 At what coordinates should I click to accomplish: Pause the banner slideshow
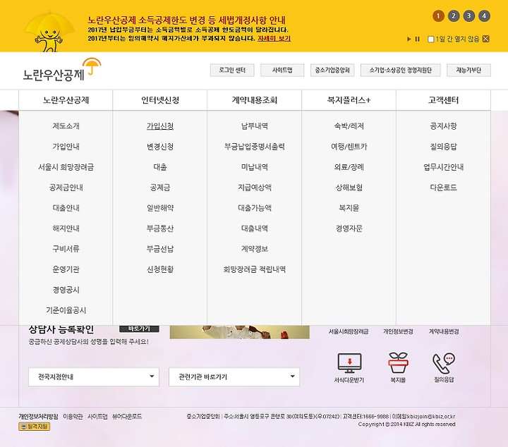point(417,39)
